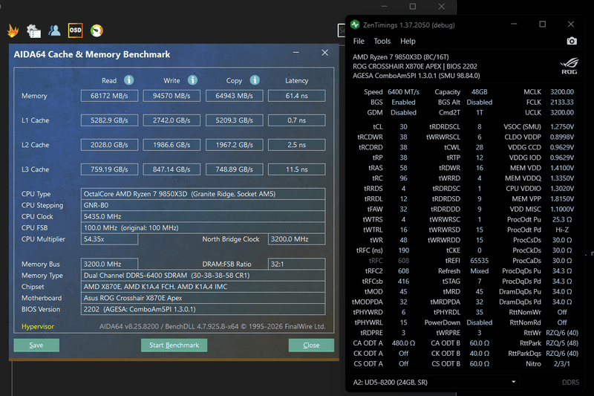This screenshot has height=396, width=594.
Task: Click the tRAS value 58
Action: tap(403, 168)
